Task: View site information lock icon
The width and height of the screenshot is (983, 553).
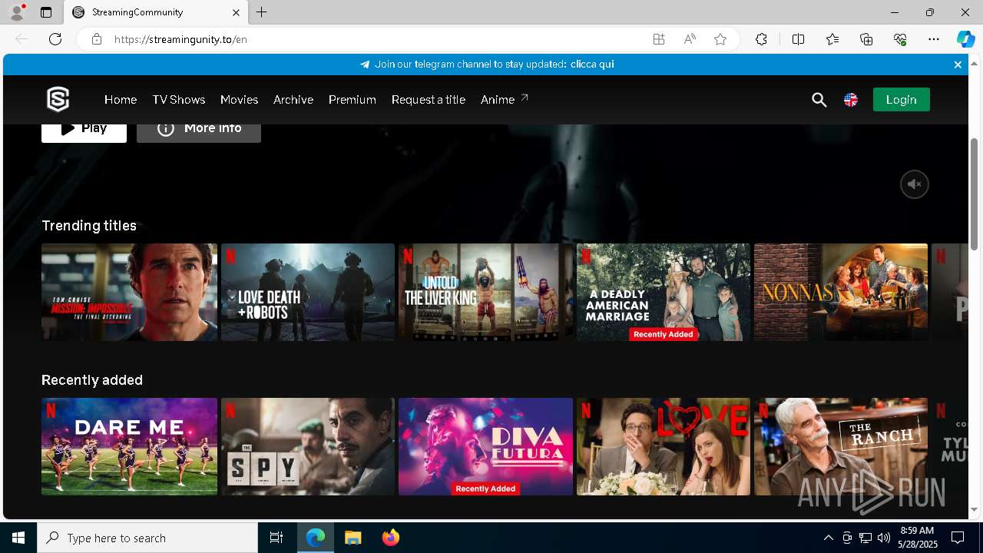Action: coord(97,39)
